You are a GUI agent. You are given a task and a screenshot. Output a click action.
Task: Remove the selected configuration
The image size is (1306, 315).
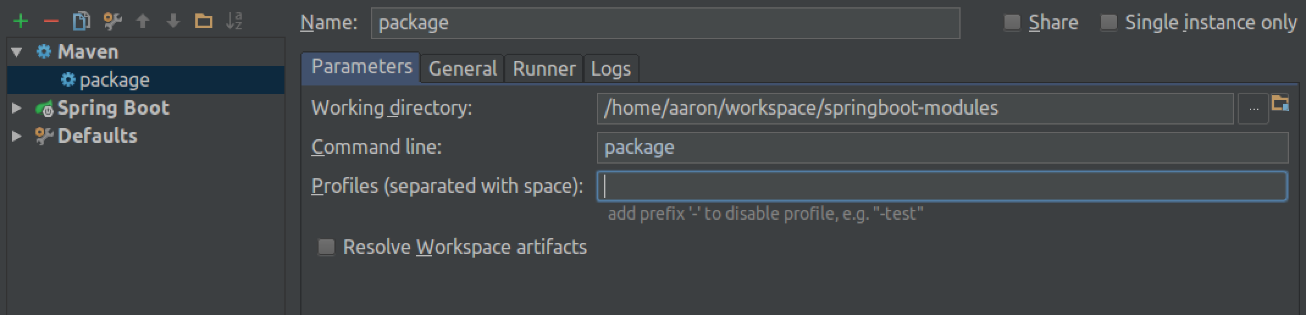51,22
